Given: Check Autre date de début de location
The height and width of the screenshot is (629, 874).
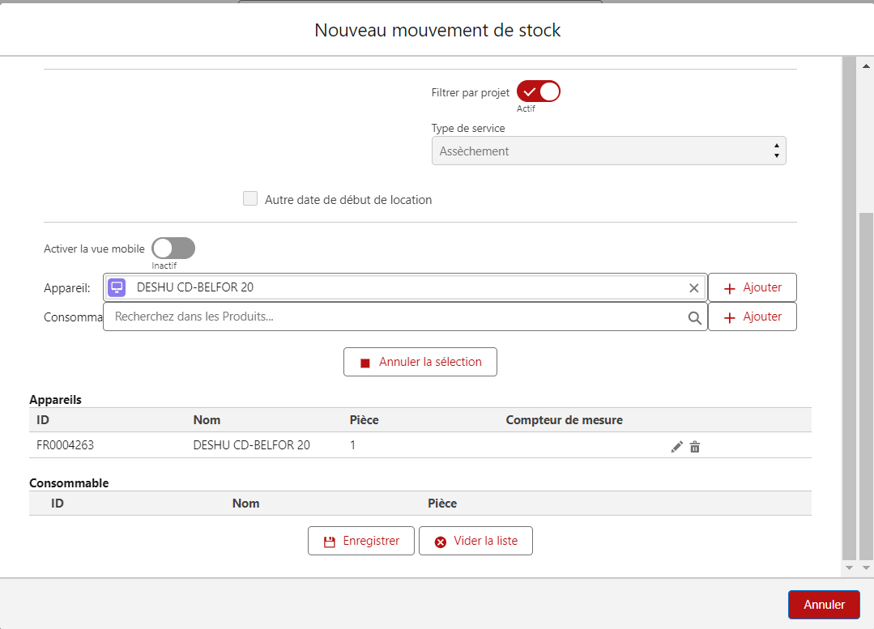Looking at the screenshot, I should coord(250,198).
